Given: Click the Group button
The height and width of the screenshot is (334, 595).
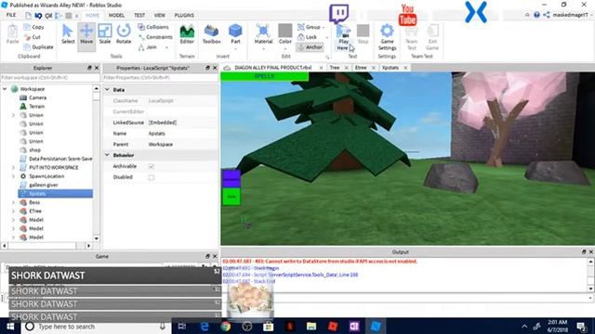Looking at the screenshot, I should coord(309,27).
